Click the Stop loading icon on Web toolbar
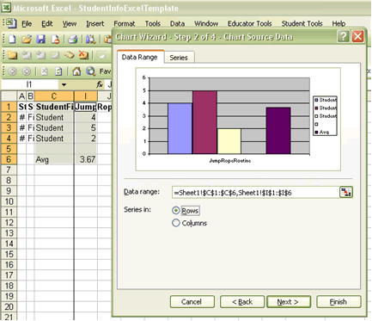The height and width of the screenshot is (321, 372). pyautogui.click(x=44, y=71)
